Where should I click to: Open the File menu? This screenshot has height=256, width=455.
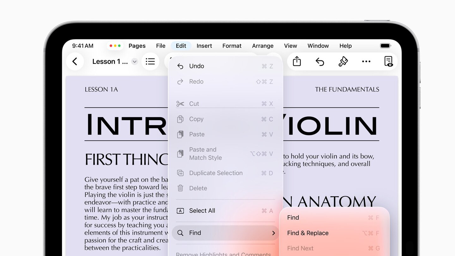(x=161, y=46)
